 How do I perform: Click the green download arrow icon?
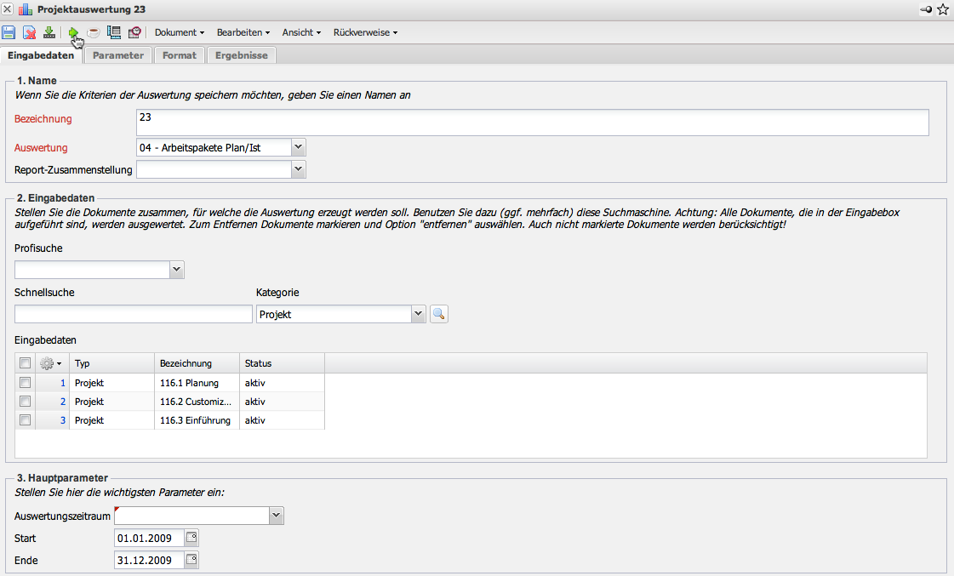coord(49,32)
